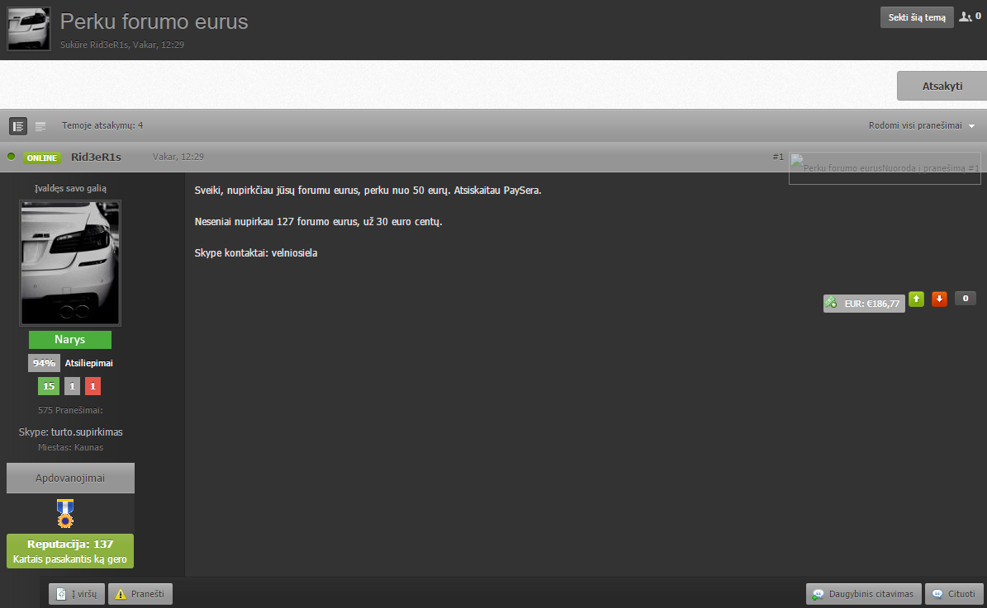This screenshot has width=987, height=608.
Task: Switch to standard post view icon
Action: point(17,126)
